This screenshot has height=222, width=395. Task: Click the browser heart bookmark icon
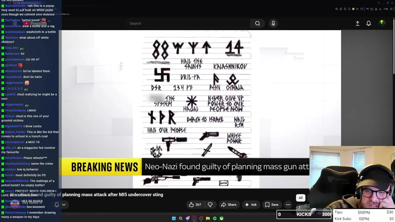point(362,9)
